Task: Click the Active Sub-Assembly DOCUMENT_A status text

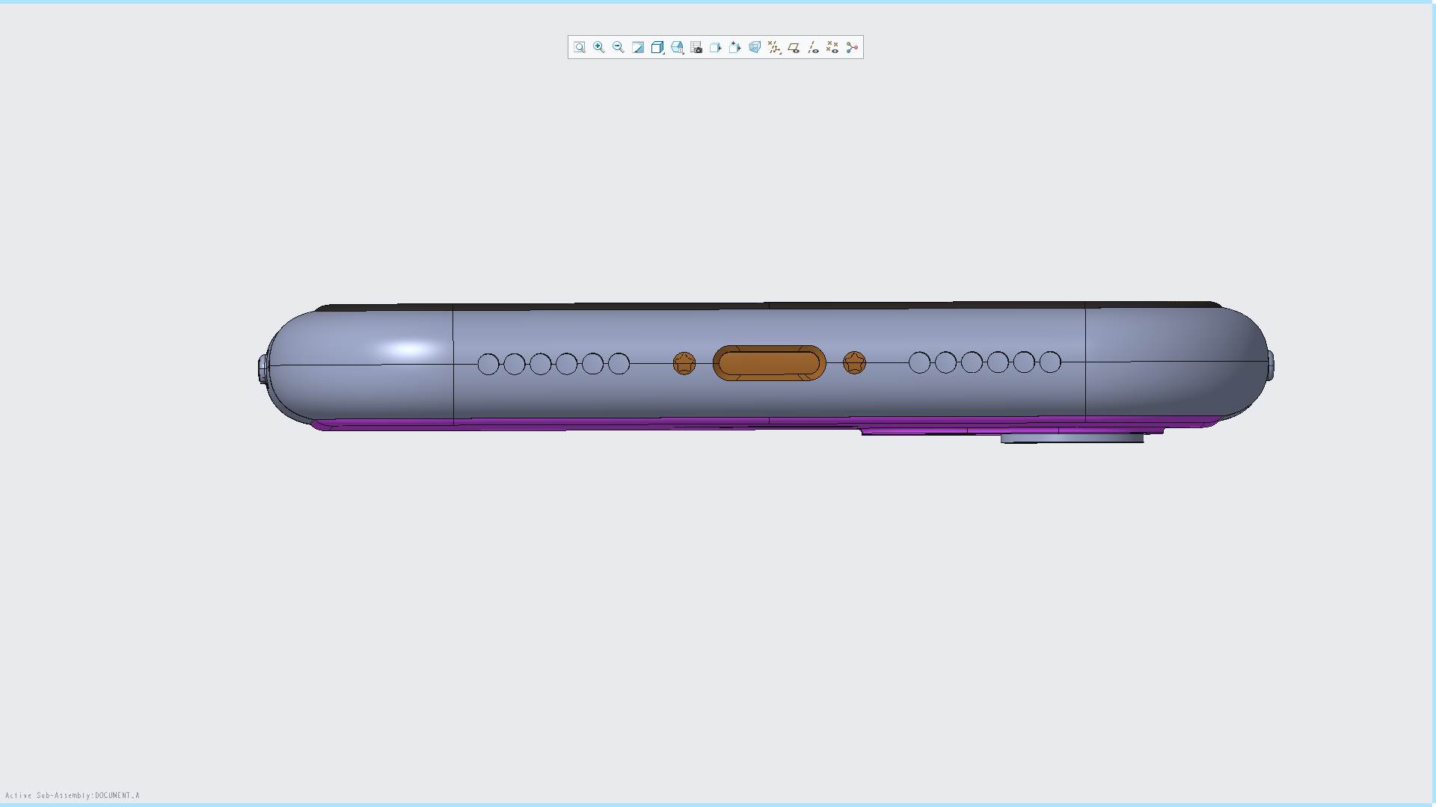Action: pyautogui.click(x=71, y=794)
